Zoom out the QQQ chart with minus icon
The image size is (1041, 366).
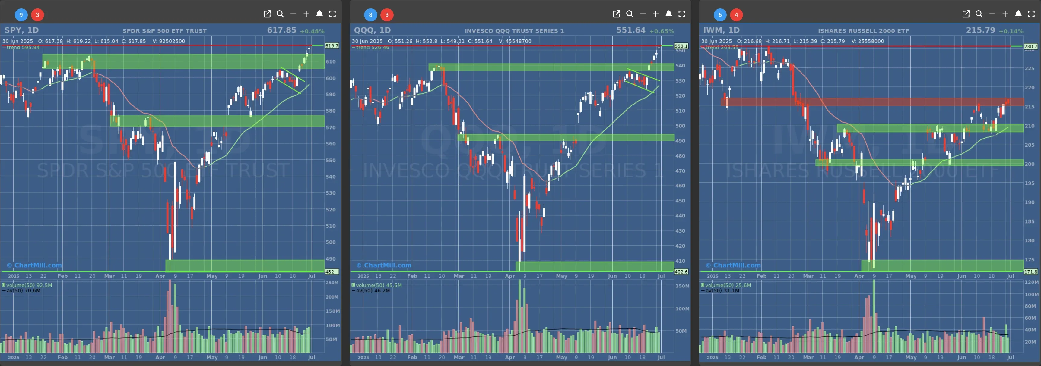[643, 14]
